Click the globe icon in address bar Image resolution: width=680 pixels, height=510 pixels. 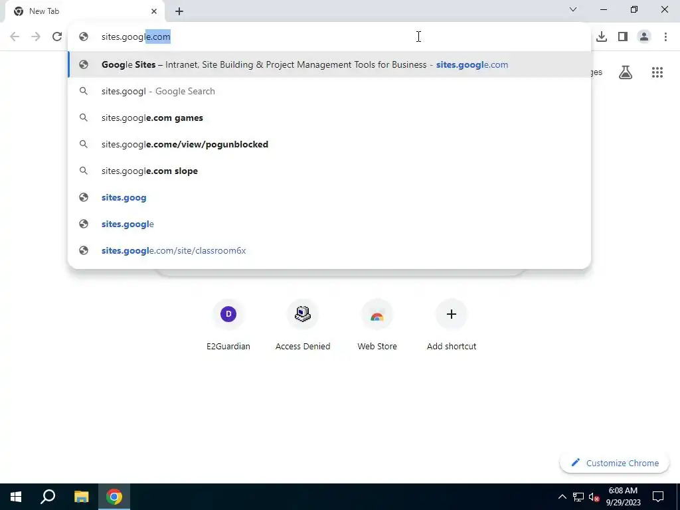(x=84, y=37)
